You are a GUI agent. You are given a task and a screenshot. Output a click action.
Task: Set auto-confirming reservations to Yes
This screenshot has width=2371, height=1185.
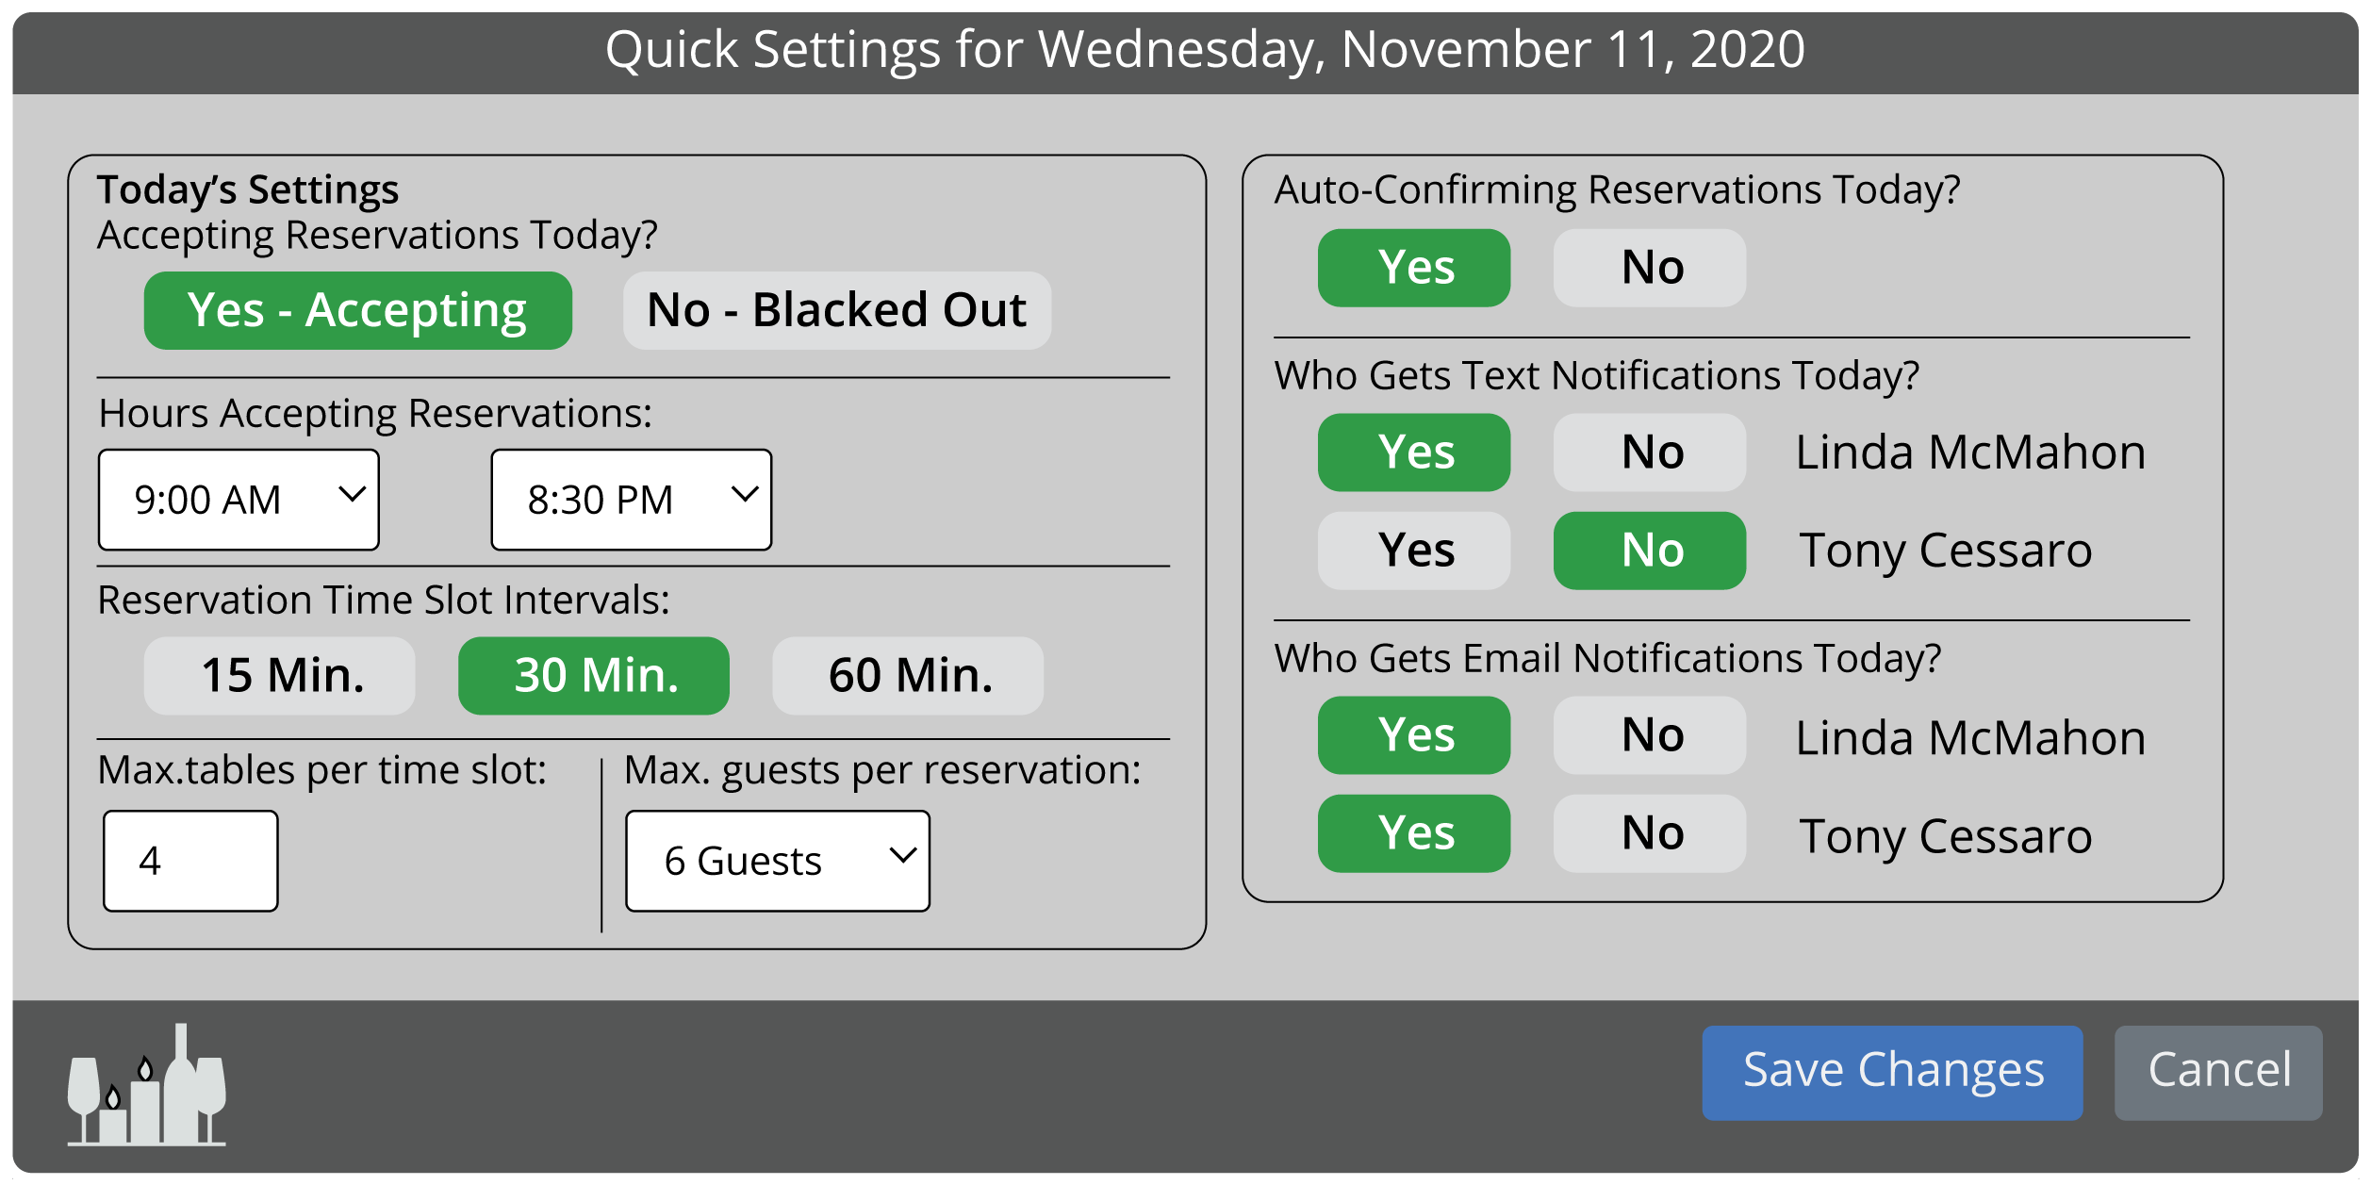click(x=1413, y=268)
